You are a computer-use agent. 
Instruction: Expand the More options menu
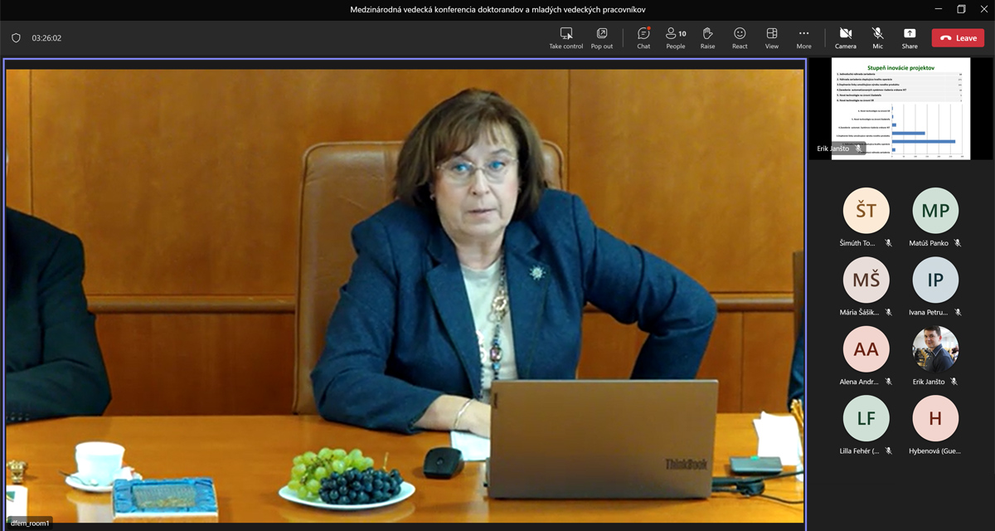click(803, 38)
